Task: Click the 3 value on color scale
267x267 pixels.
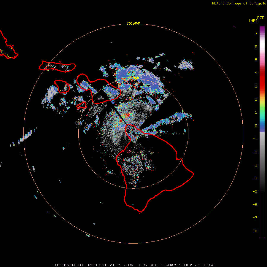Action: [256, 86]
